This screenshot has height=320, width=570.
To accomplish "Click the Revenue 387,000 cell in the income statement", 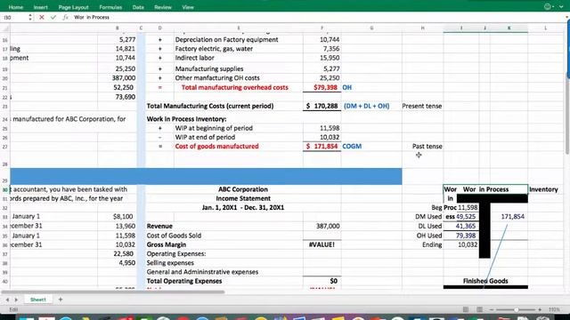I will [x=322, y=226].
